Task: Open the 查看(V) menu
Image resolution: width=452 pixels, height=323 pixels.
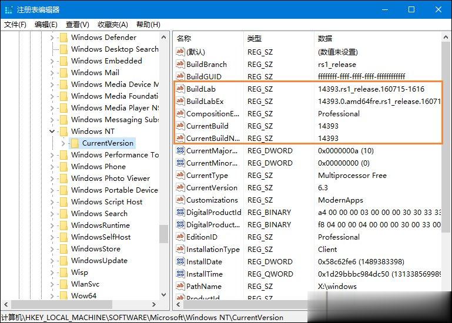Action: (x=77, y=25)
